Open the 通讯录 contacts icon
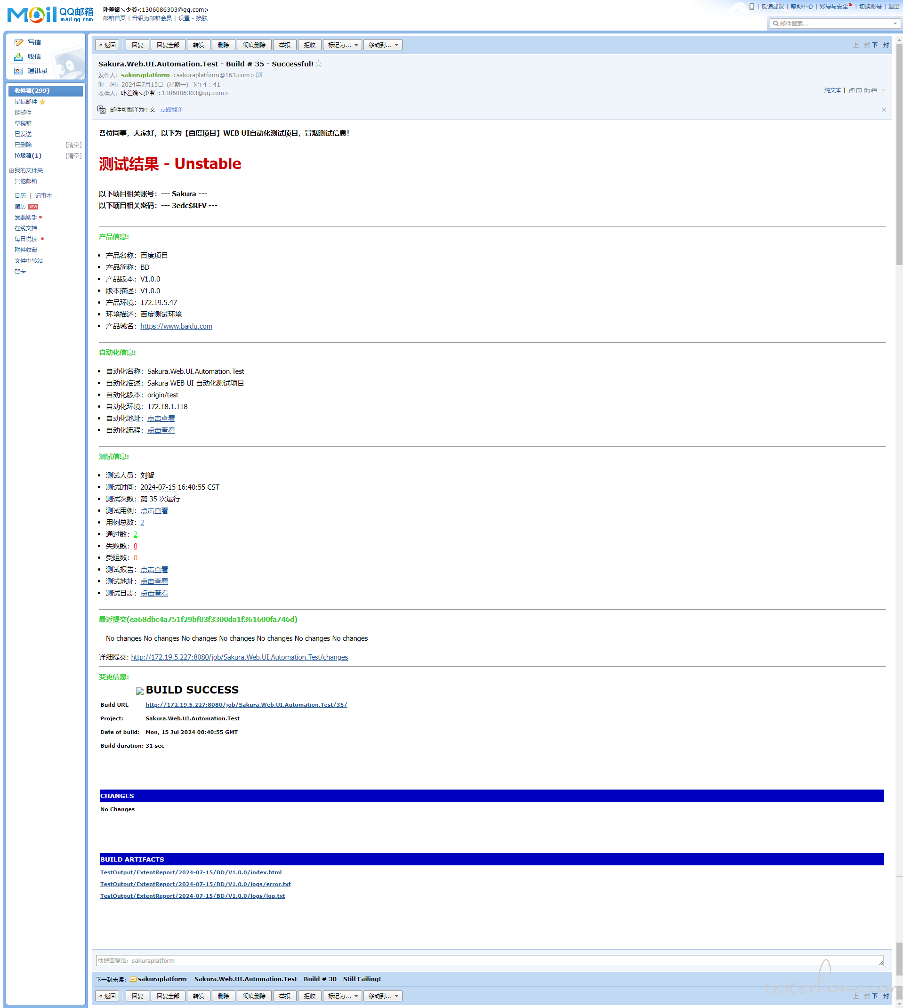This screenshot has width=903, height=1008. click(18, 71)
